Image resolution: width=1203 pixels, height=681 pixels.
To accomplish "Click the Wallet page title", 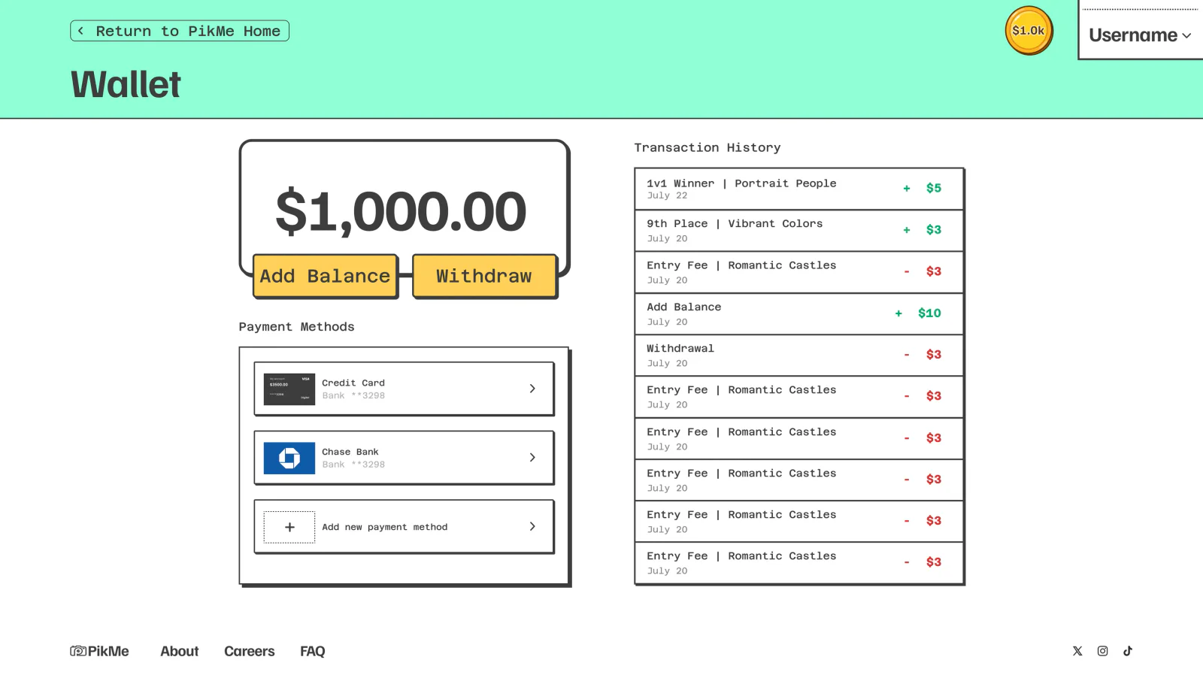I will pos(126,84).
